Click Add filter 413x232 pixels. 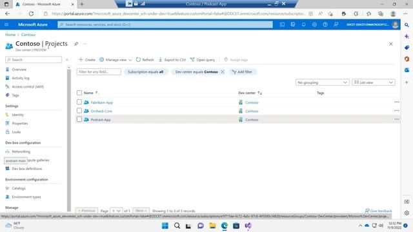[x=242, y=72]
